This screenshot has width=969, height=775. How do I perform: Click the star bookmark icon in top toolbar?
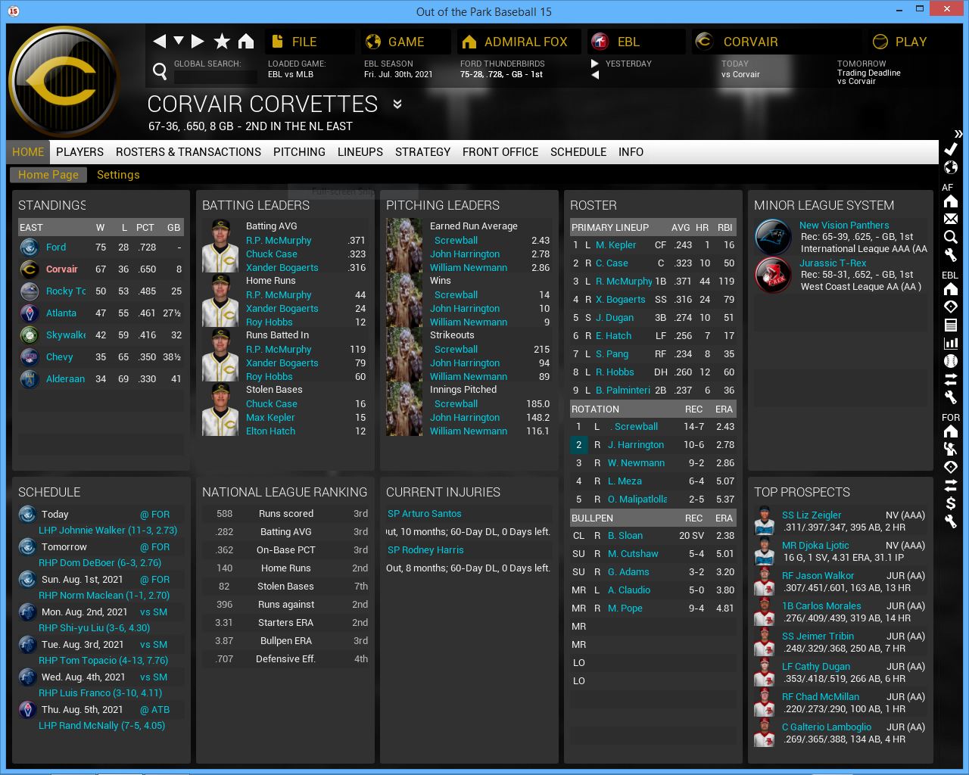(222, 42)
